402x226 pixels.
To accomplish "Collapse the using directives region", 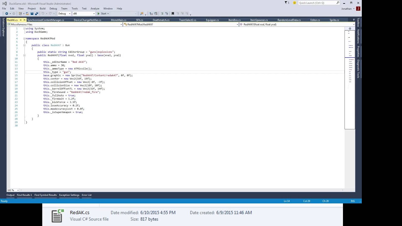I will (24, 29).
